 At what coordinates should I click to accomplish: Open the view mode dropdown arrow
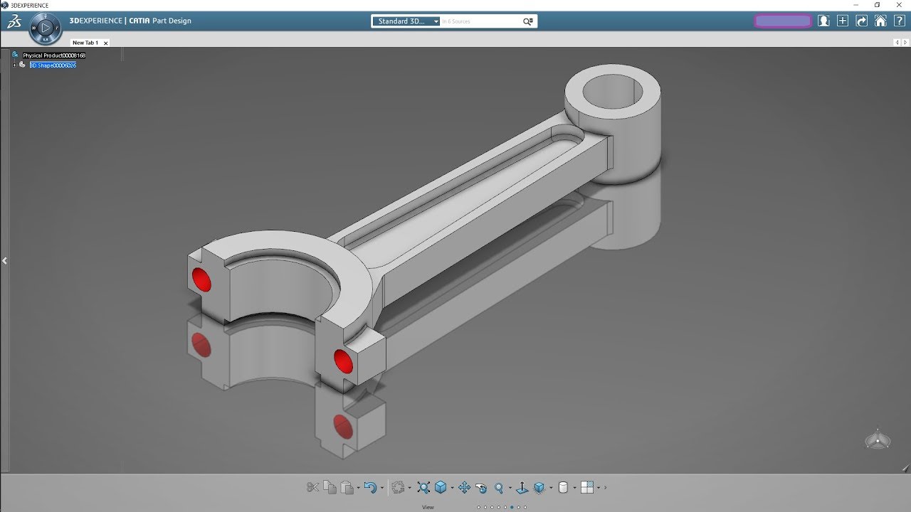coord(574,488)
